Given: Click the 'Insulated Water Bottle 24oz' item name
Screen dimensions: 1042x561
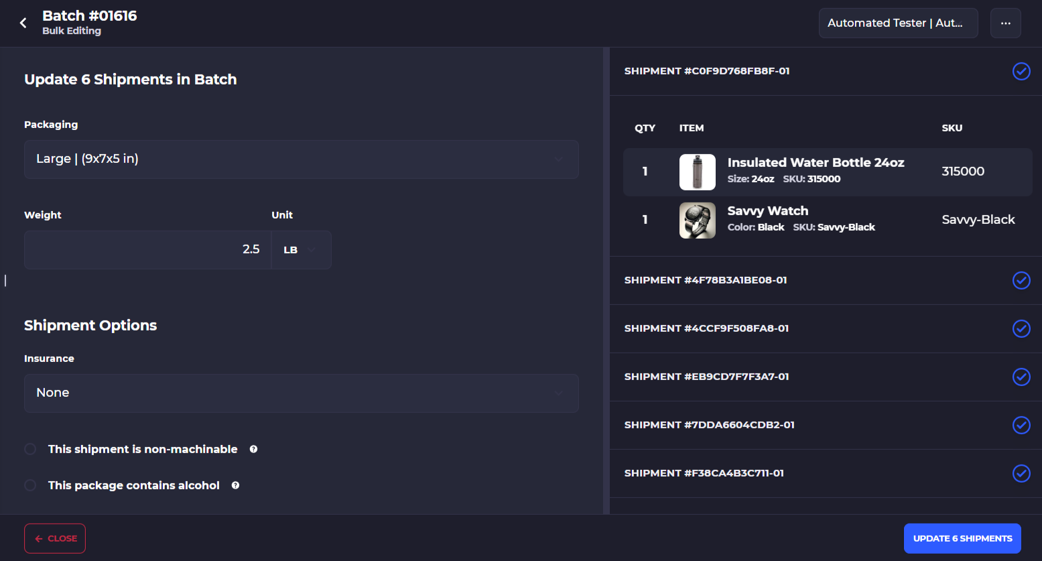Looking at the screenshot, I should (x=816, y=163).
